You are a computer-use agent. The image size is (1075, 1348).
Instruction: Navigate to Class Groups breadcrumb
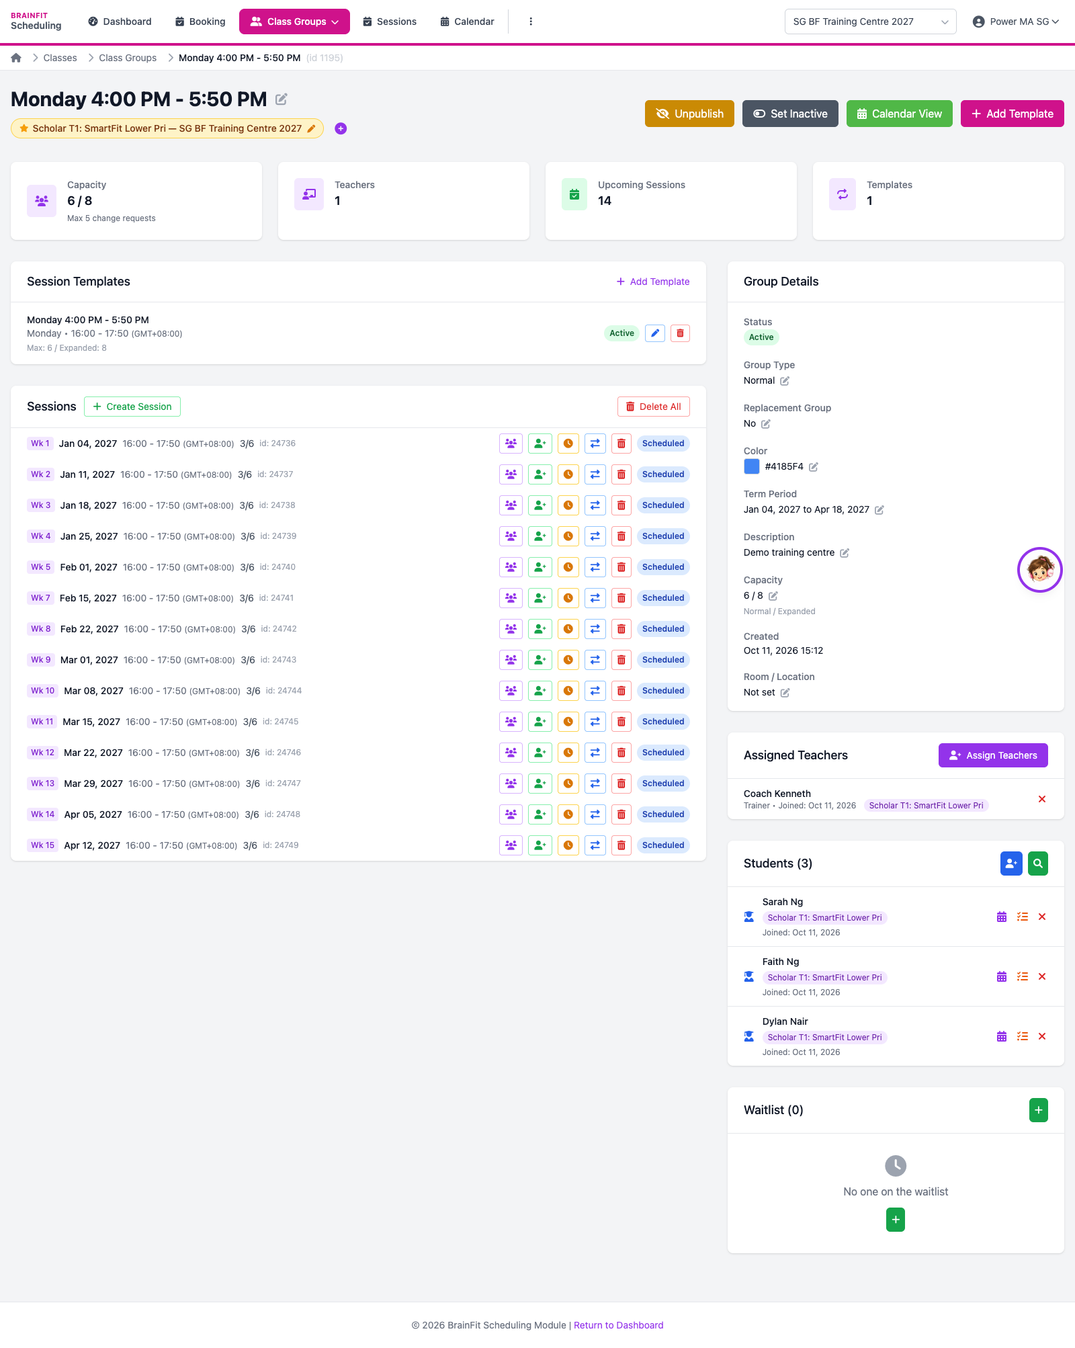tap(128, 58)
